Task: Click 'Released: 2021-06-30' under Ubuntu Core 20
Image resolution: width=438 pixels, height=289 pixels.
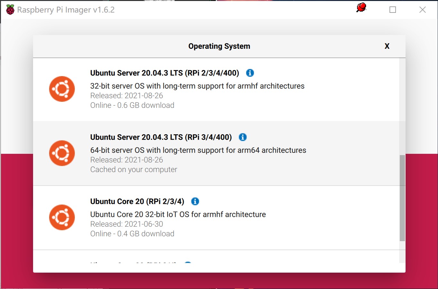Action: (x=127, y=224)
